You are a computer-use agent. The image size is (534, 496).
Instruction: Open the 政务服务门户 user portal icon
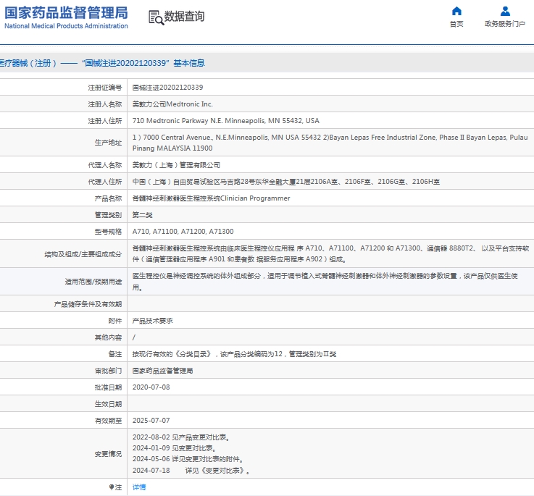505,12
